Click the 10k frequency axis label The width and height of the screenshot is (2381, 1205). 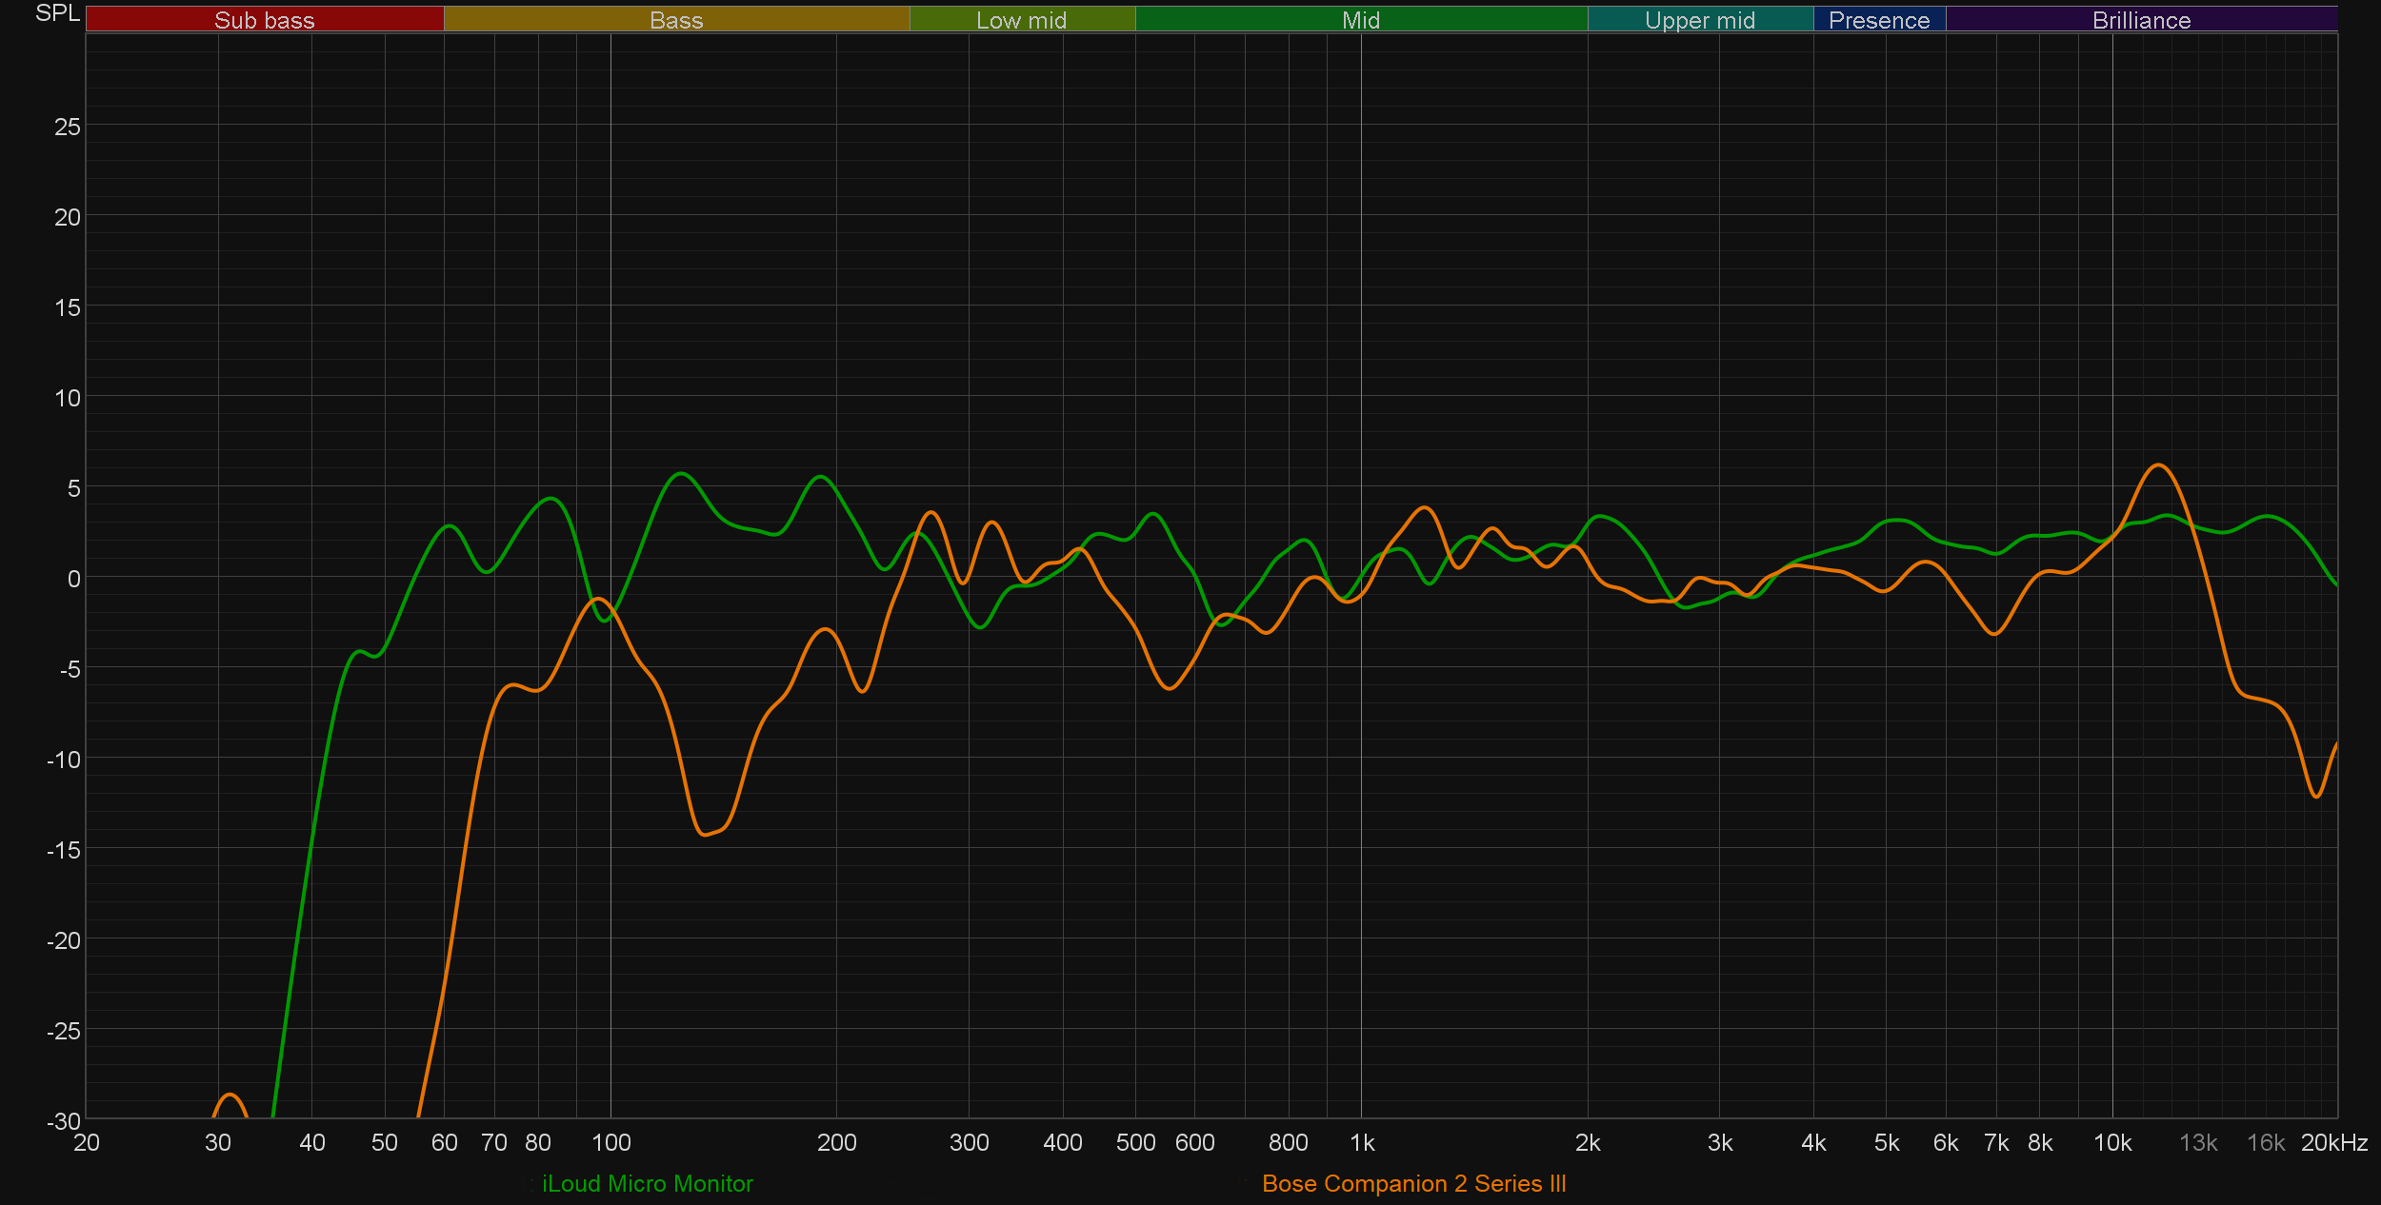coord(2111,1142)
